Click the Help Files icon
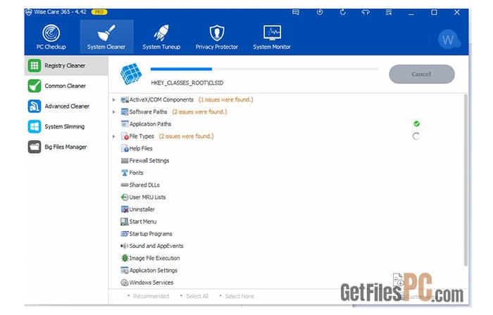Viewport: 493px width, 315px height. pos(125,149)
